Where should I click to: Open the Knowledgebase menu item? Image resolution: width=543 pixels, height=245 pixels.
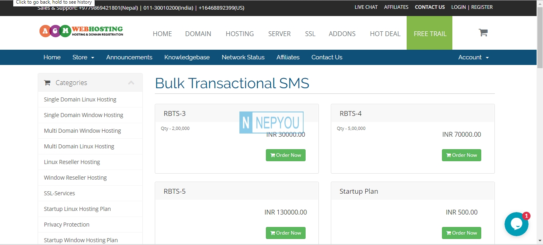[x=187, y=57]
